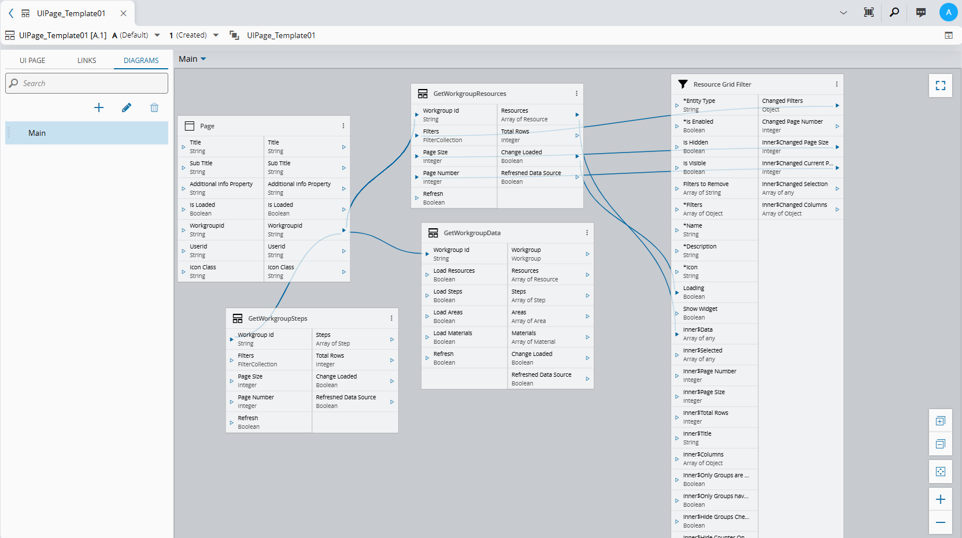Select the Main diagram list item
This screenshot has height=538, width=962.
click(87, 133)
